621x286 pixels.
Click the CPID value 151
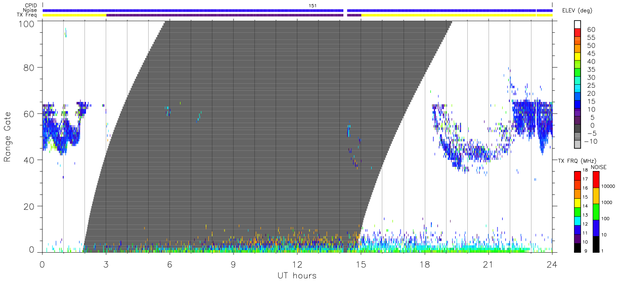point(313,6)
